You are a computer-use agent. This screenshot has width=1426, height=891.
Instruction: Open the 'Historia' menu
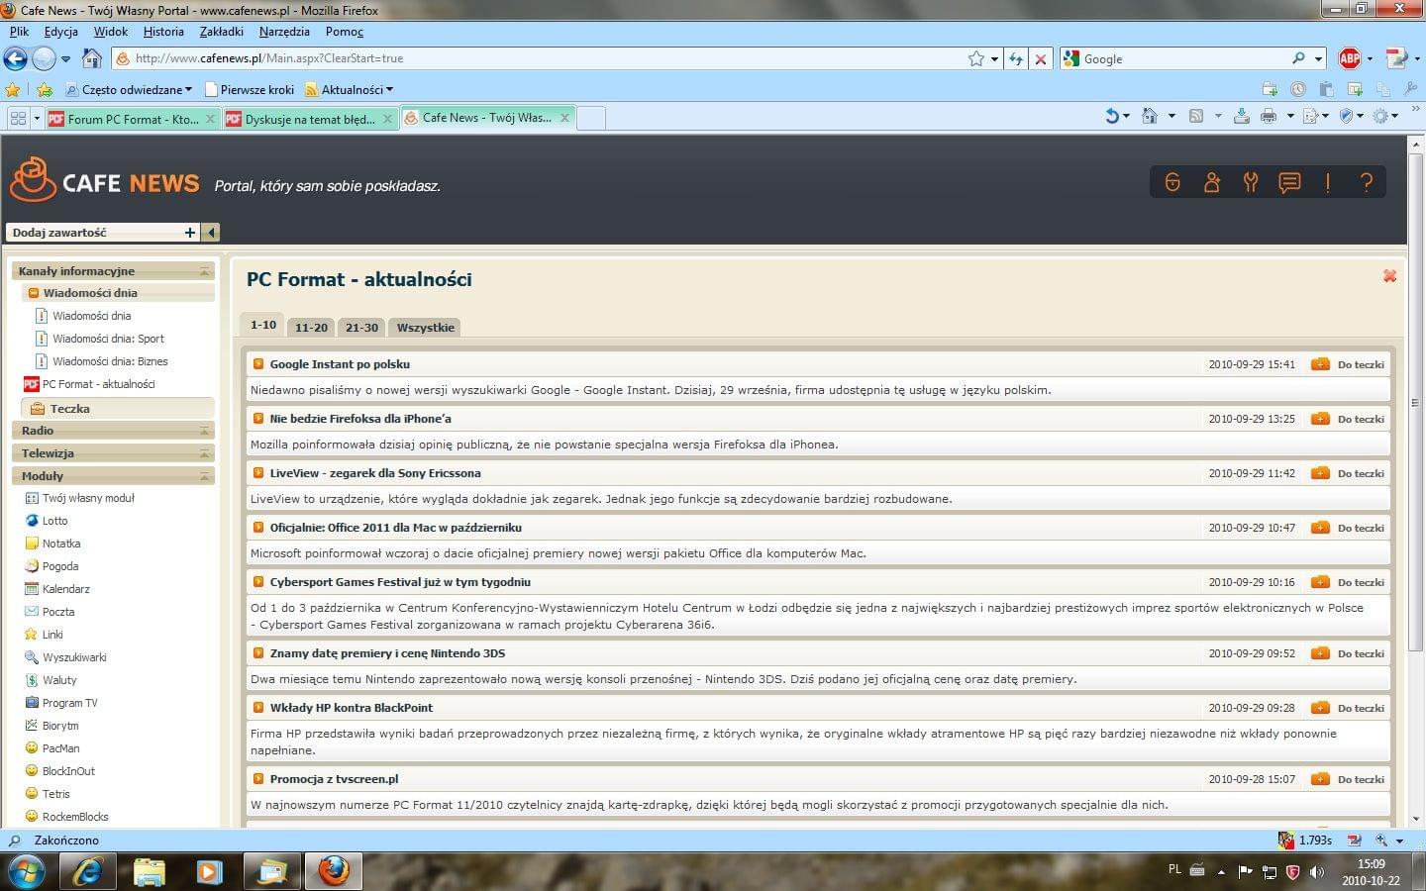[x=163, y=32]
